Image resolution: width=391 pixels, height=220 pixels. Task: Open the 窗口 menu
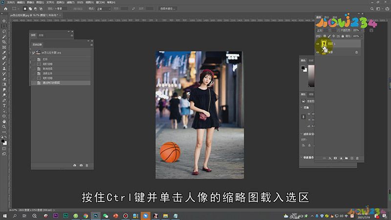[100, 2]
